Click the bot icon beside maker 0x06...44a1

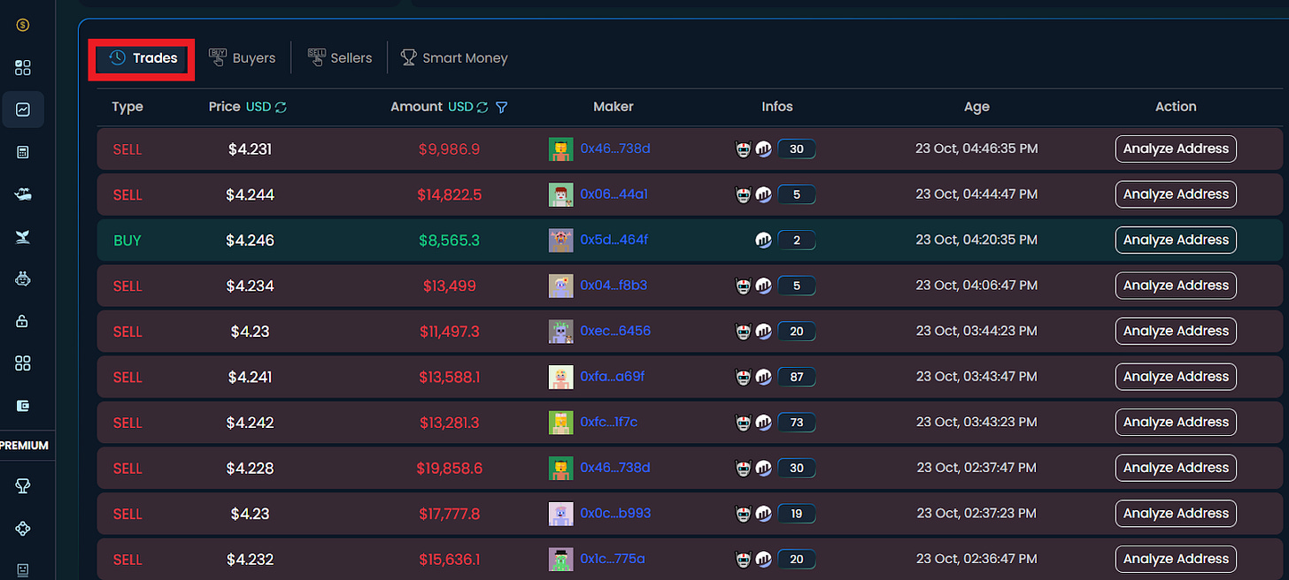point(745,194)
